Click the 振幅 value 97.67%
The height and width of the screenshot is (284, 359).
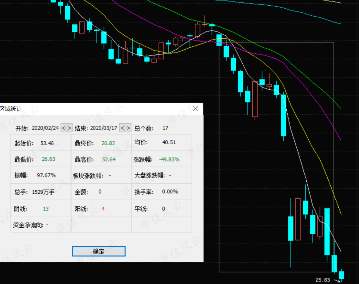point(46,175)
